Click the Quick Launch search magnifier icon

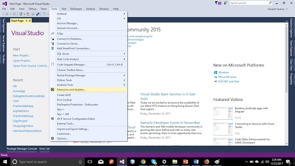[x=270, y=3]
